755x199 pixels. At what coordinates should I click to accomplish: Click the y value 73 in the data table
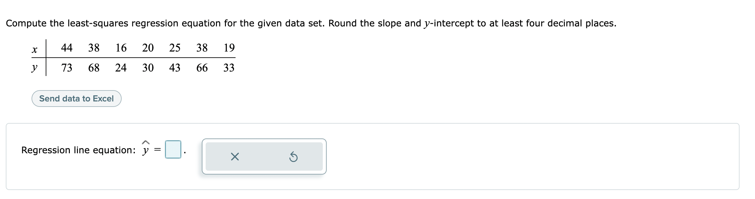point(66,68)
